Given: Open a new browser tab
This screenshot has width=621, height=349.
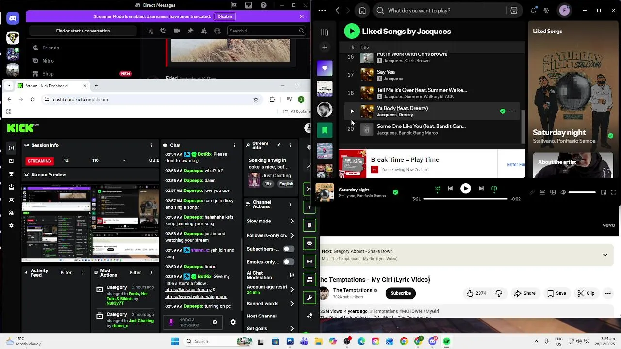Looking at the screenshot, I should (97, 86).
